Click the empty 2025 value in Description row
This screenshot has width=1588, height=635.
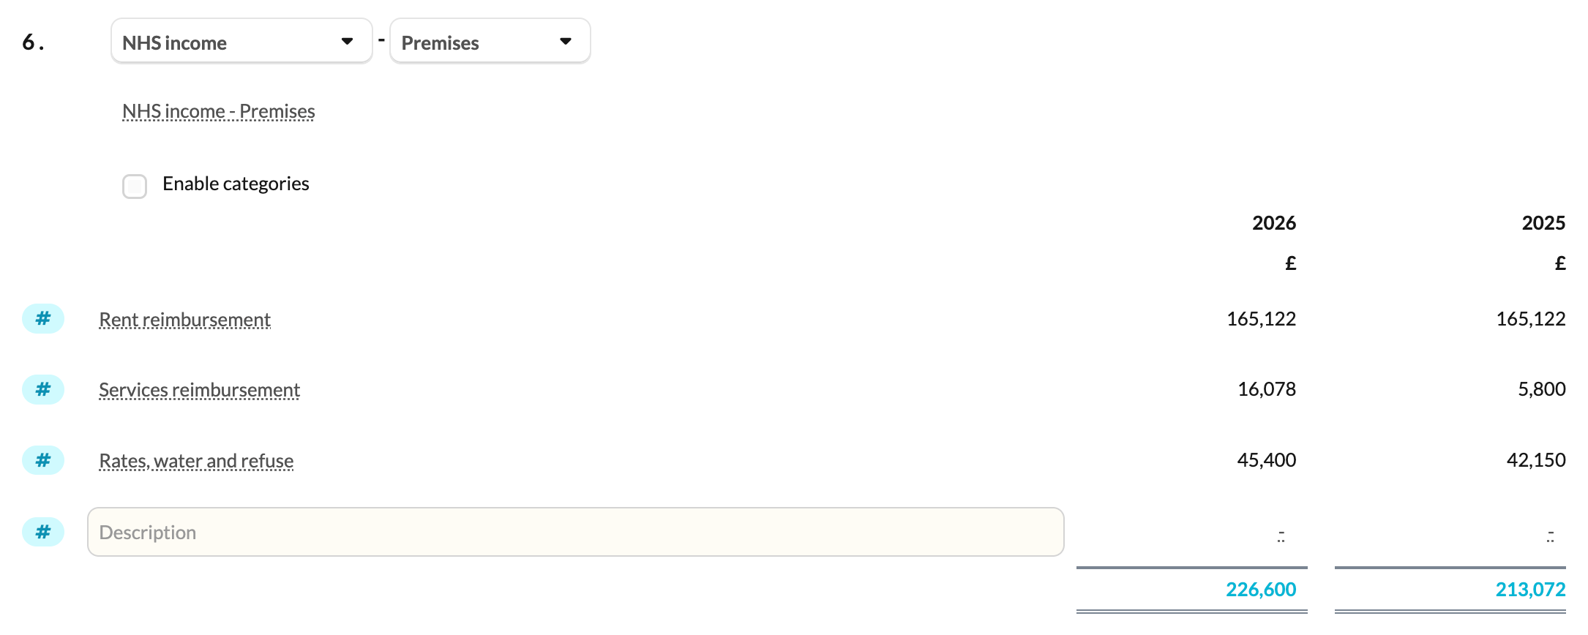coord(1551,536)
